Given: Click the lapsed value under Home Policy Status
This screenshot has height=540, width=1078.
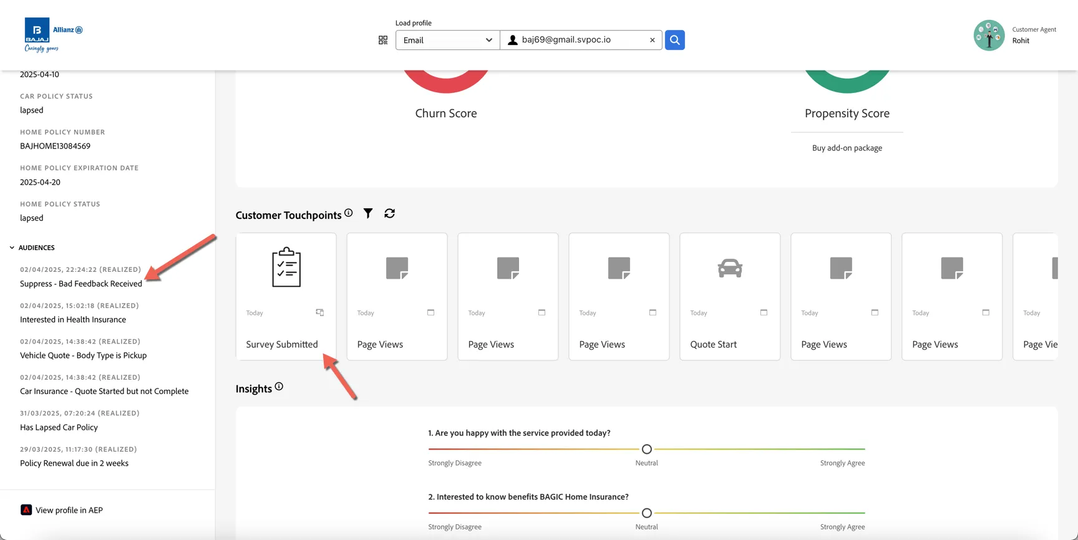Looking at the screenshot, I should (32, 218).
